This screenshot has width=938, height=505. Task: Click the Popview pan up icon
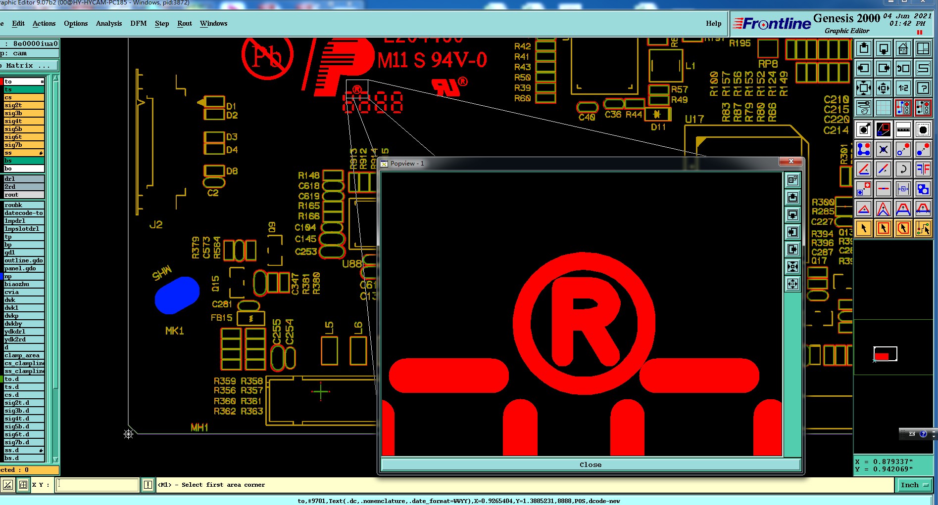point(793,198)
